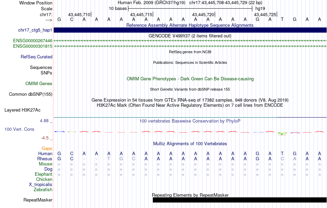This screenshot has height=208, width=327.
Task: Click the orange Gaps label
Action: pyautogui.click(x=47, y=149)
